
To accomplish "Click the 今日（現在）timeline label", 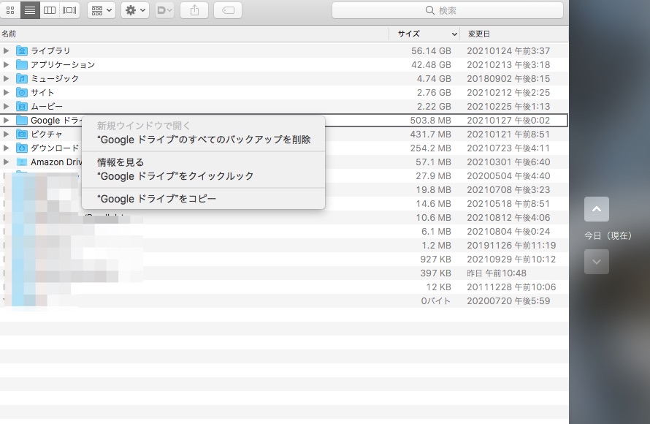I will pos(608,235).
